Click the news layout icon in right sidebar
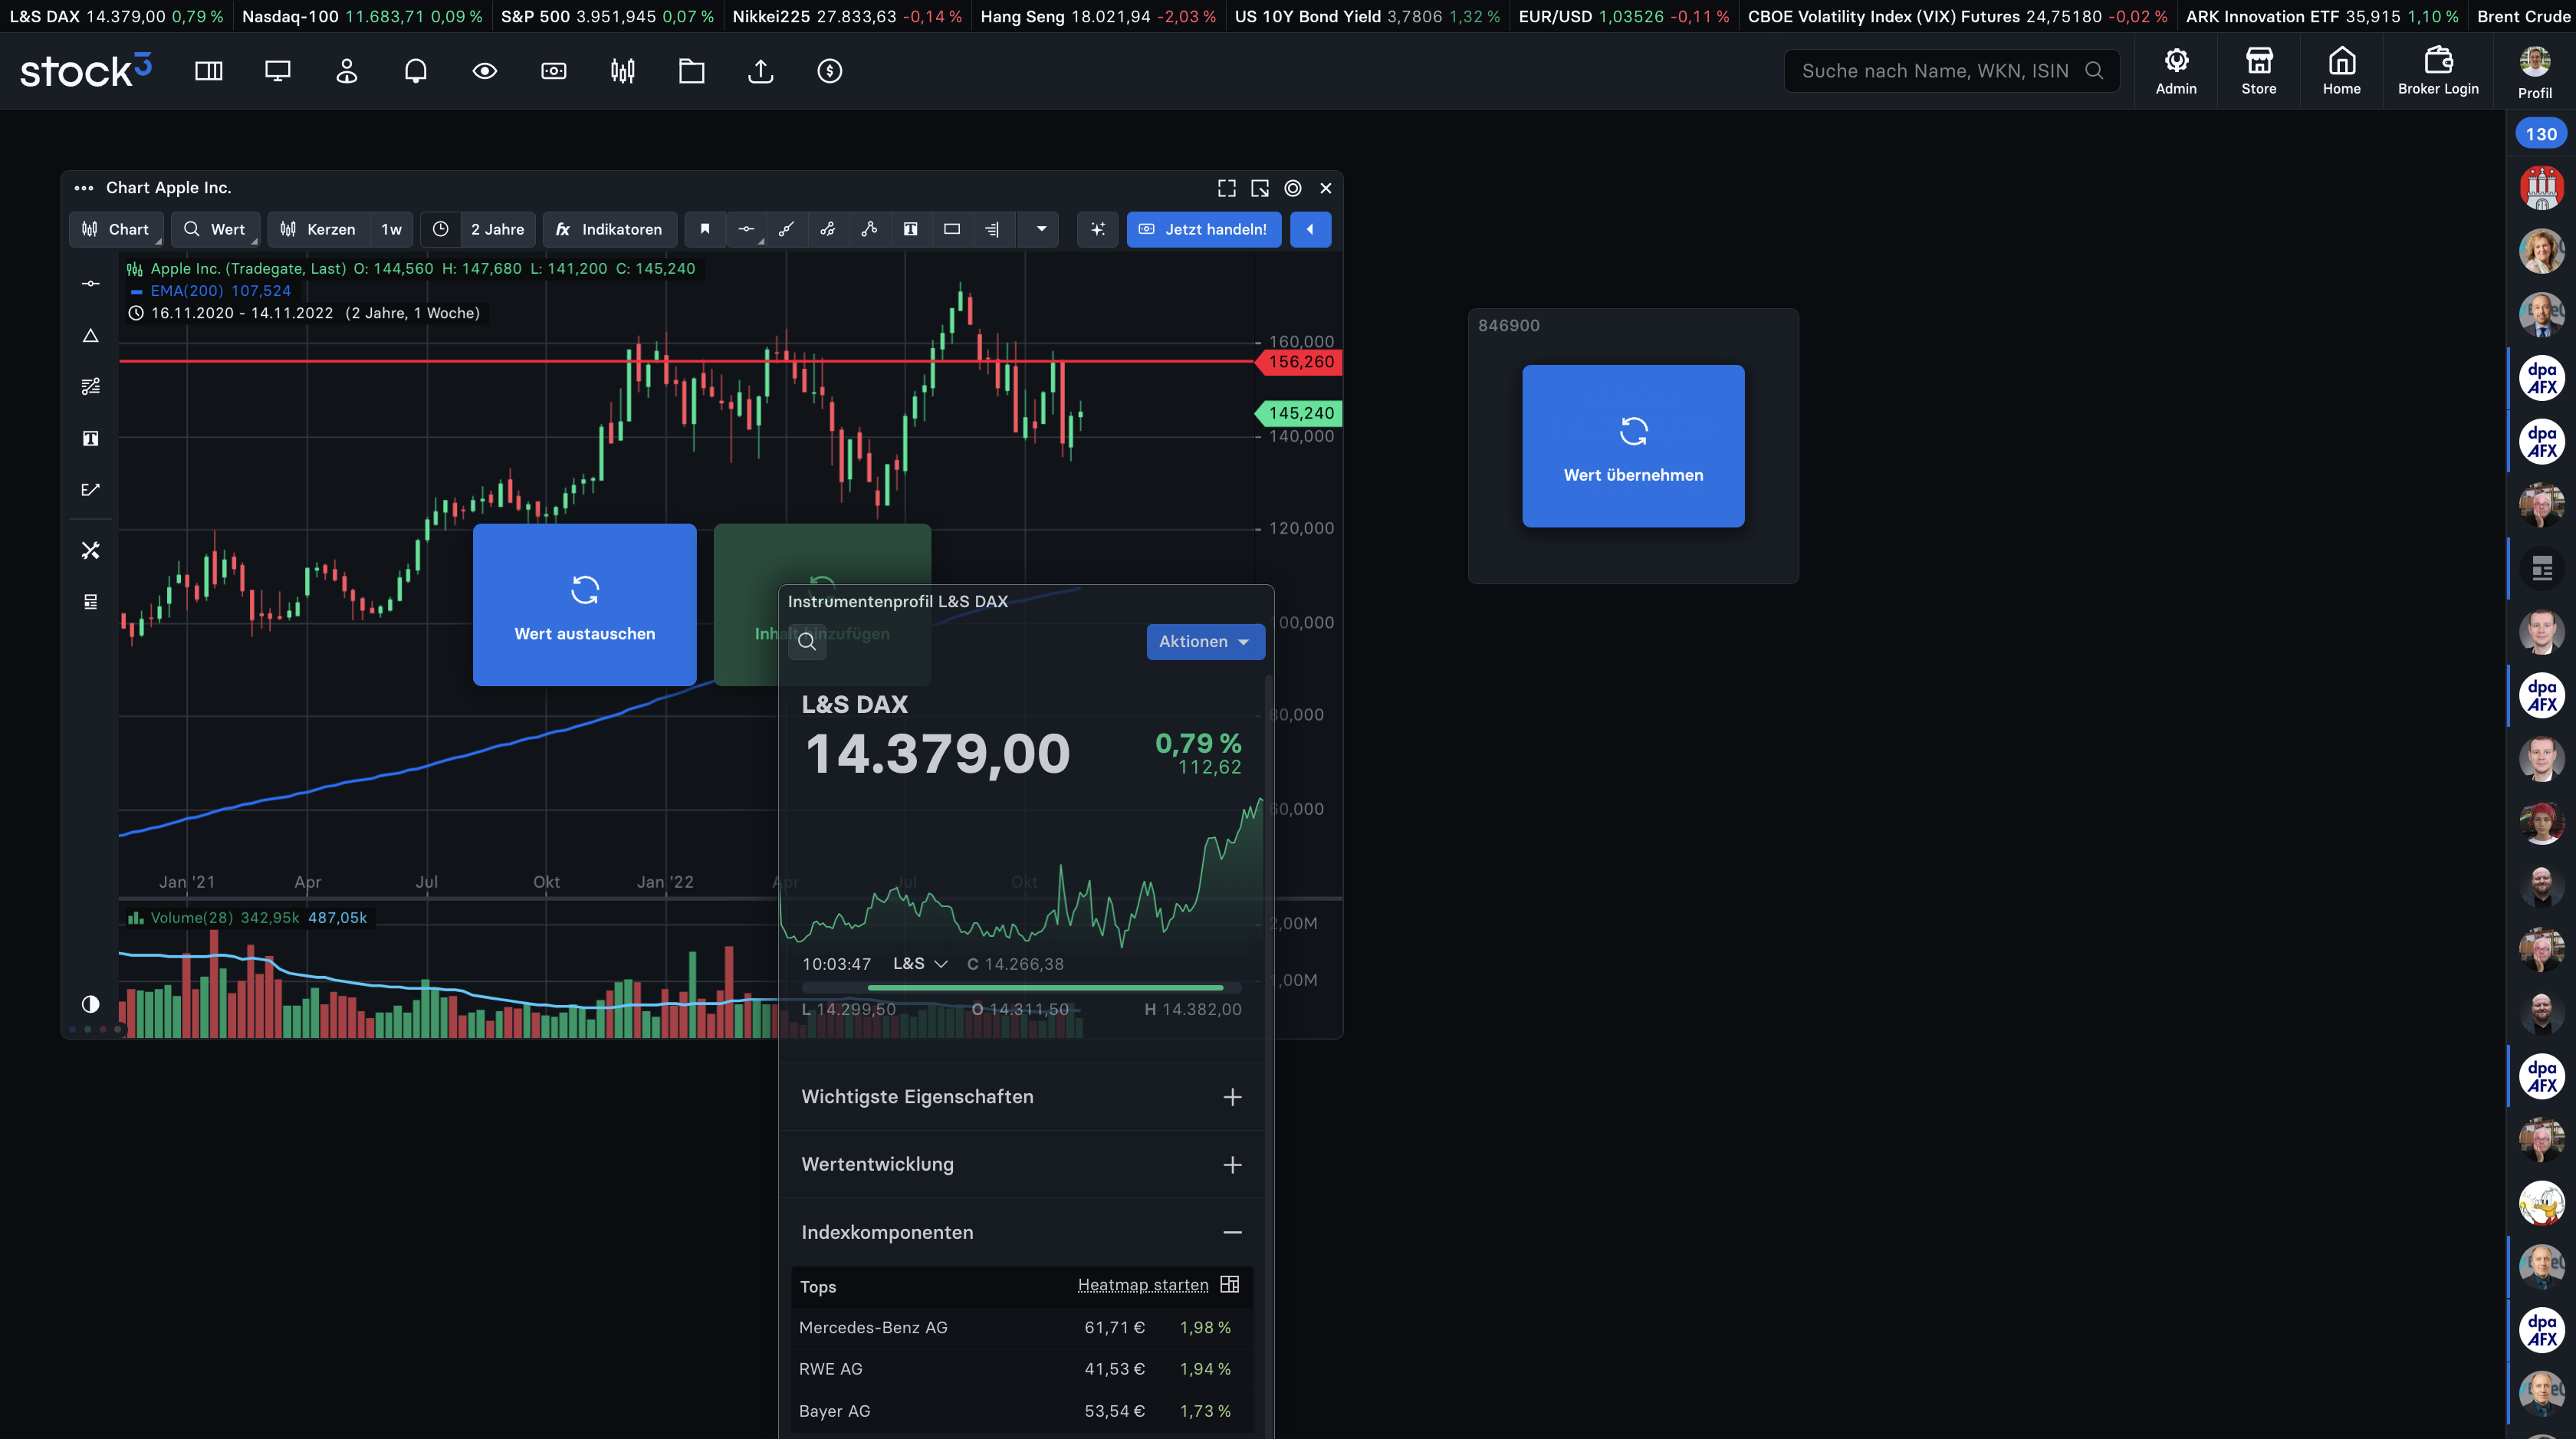2576x1439 pixels. [x=2541, y=569]
